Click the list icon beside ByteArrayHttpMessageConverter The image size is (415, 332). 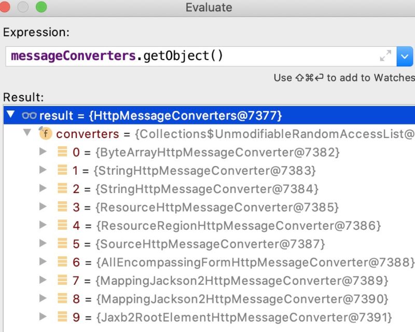pyautogui.click(x=62, y=153)
